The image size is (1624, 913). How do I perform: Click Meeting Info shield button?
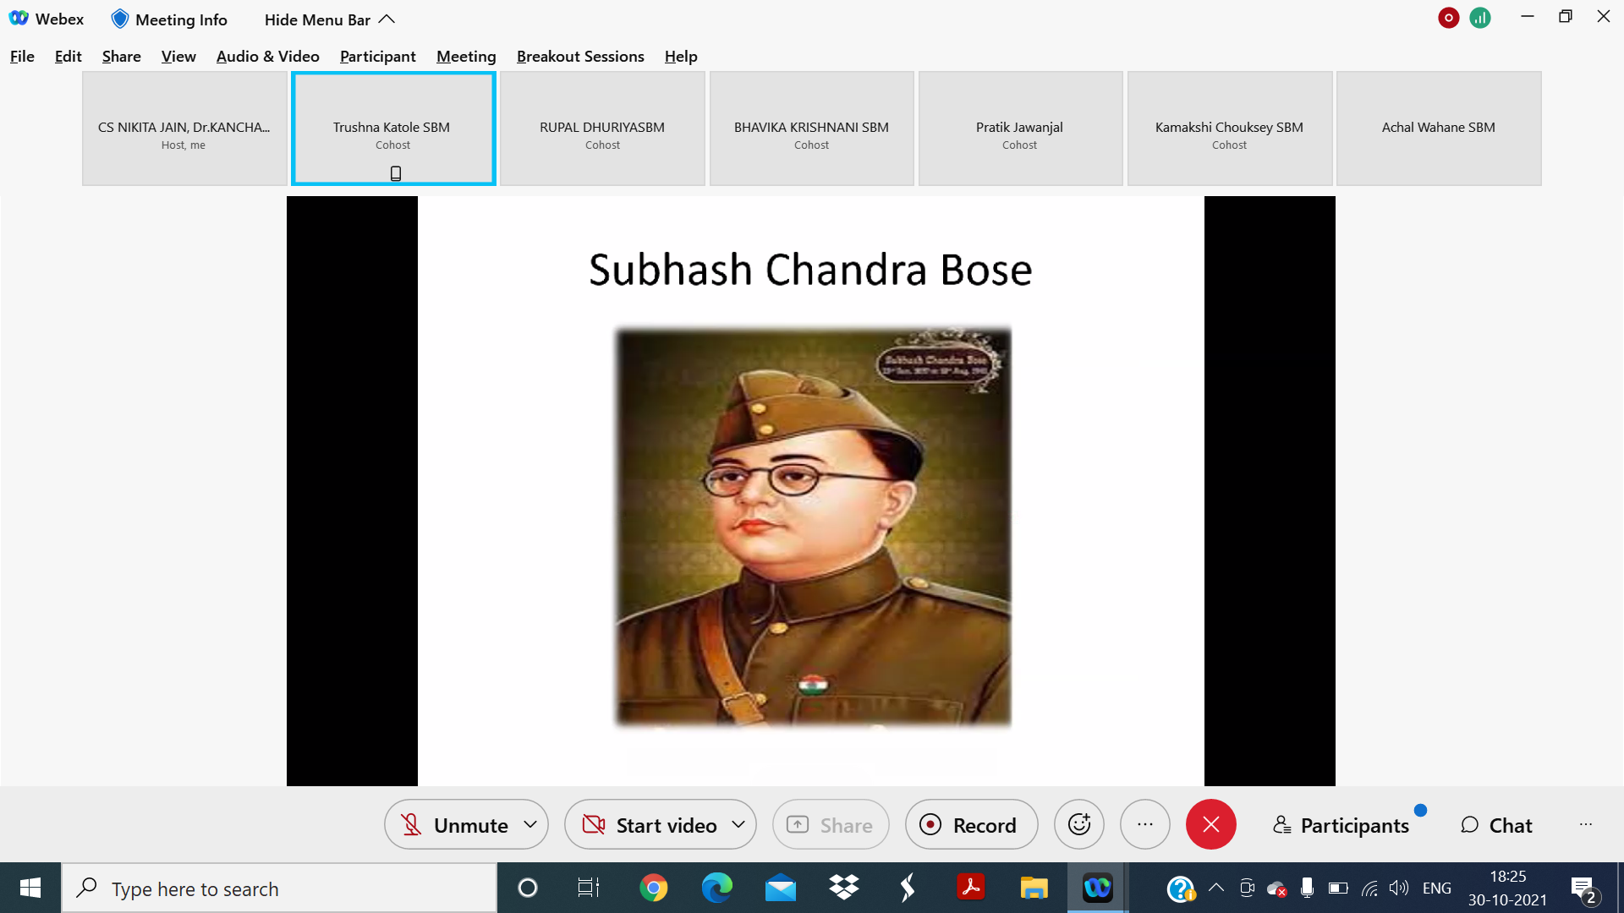click(x=169, y=19)
